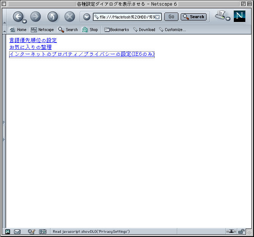Viewport: 254px width, 237px height.
Task: Click the Search button next to Go
Action: click(194, 17)
